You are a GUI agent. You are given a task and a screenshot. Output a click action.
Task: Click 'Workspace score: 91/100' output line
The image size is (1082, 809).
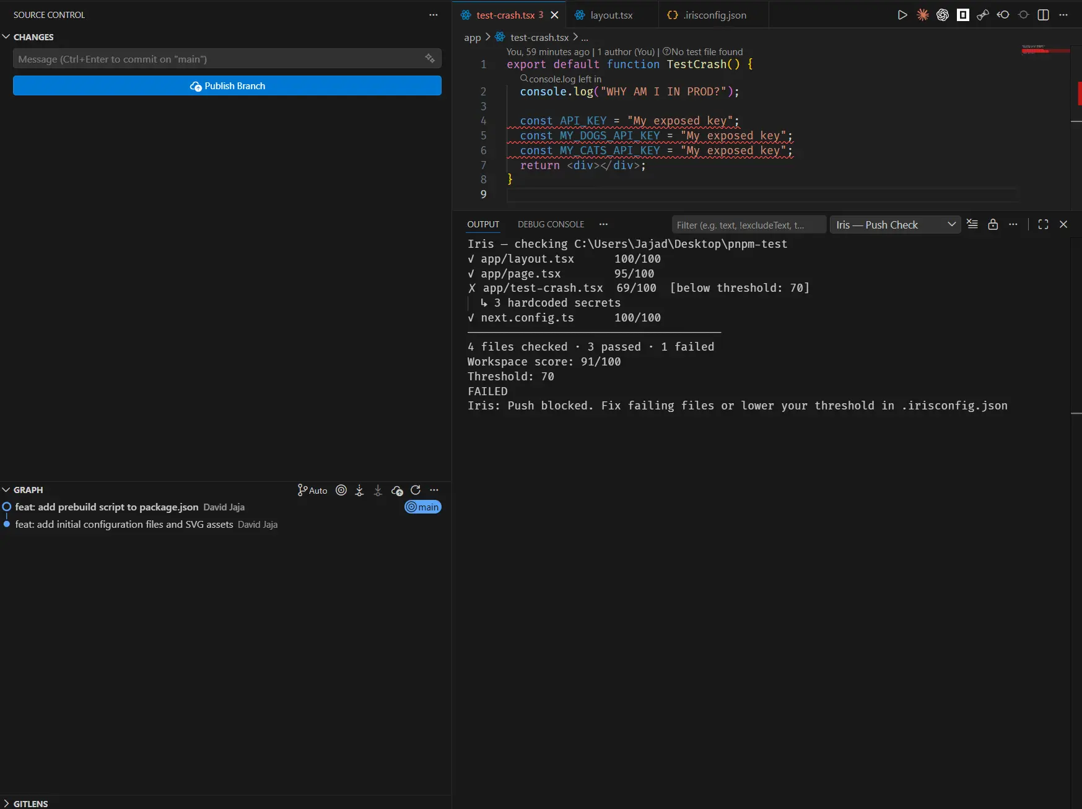[x=544, y=361]
